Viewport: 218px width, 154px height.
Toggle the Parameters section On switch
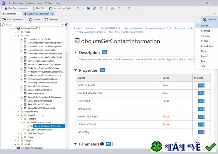109,144
